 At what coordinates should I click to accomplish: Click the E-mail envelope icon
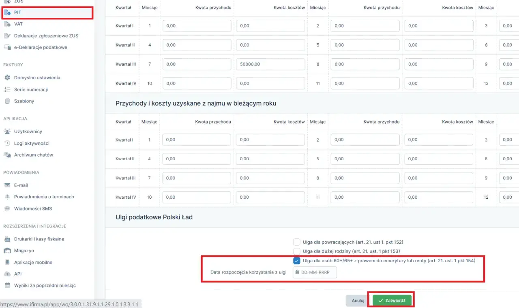[7, 185]
